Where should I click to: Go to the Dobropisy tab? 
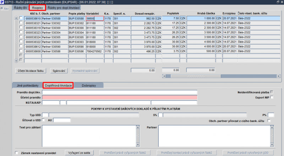pos(89,85)
